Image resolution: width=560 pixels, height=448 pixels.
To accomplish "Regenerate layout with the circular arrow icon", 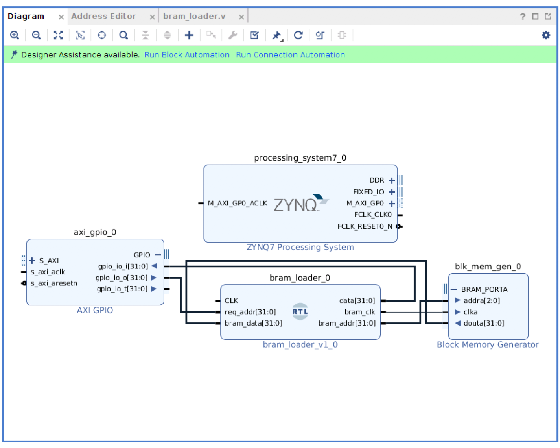I will 298,35.
